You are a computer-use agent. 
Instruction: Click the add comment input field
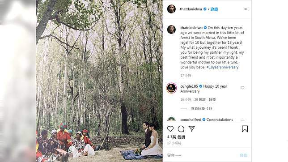pyautogui.click(x=202, y=155)
